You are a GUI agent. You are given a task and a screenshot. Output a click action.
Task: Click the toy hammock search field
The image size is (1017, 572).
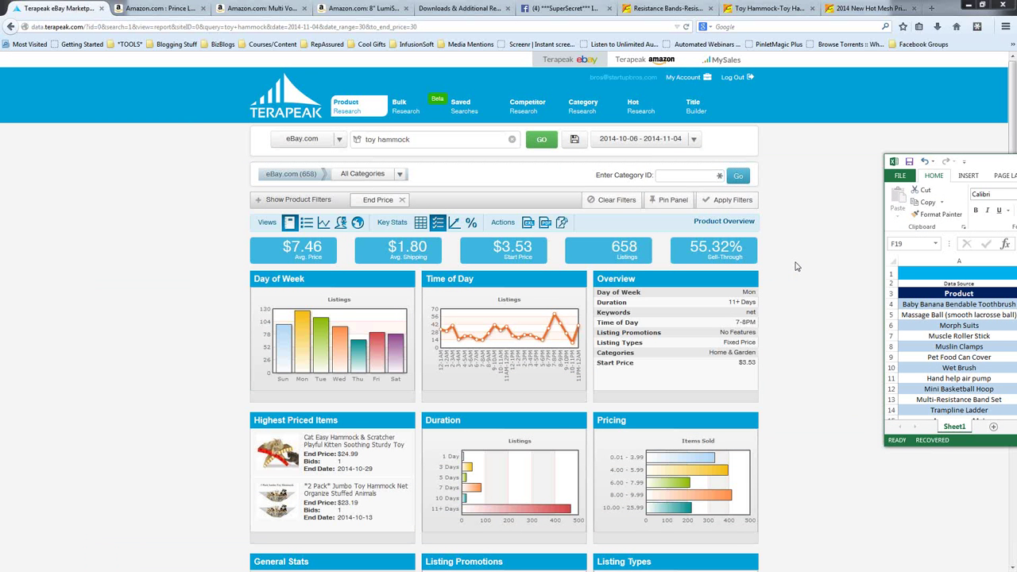coord(435,139)
